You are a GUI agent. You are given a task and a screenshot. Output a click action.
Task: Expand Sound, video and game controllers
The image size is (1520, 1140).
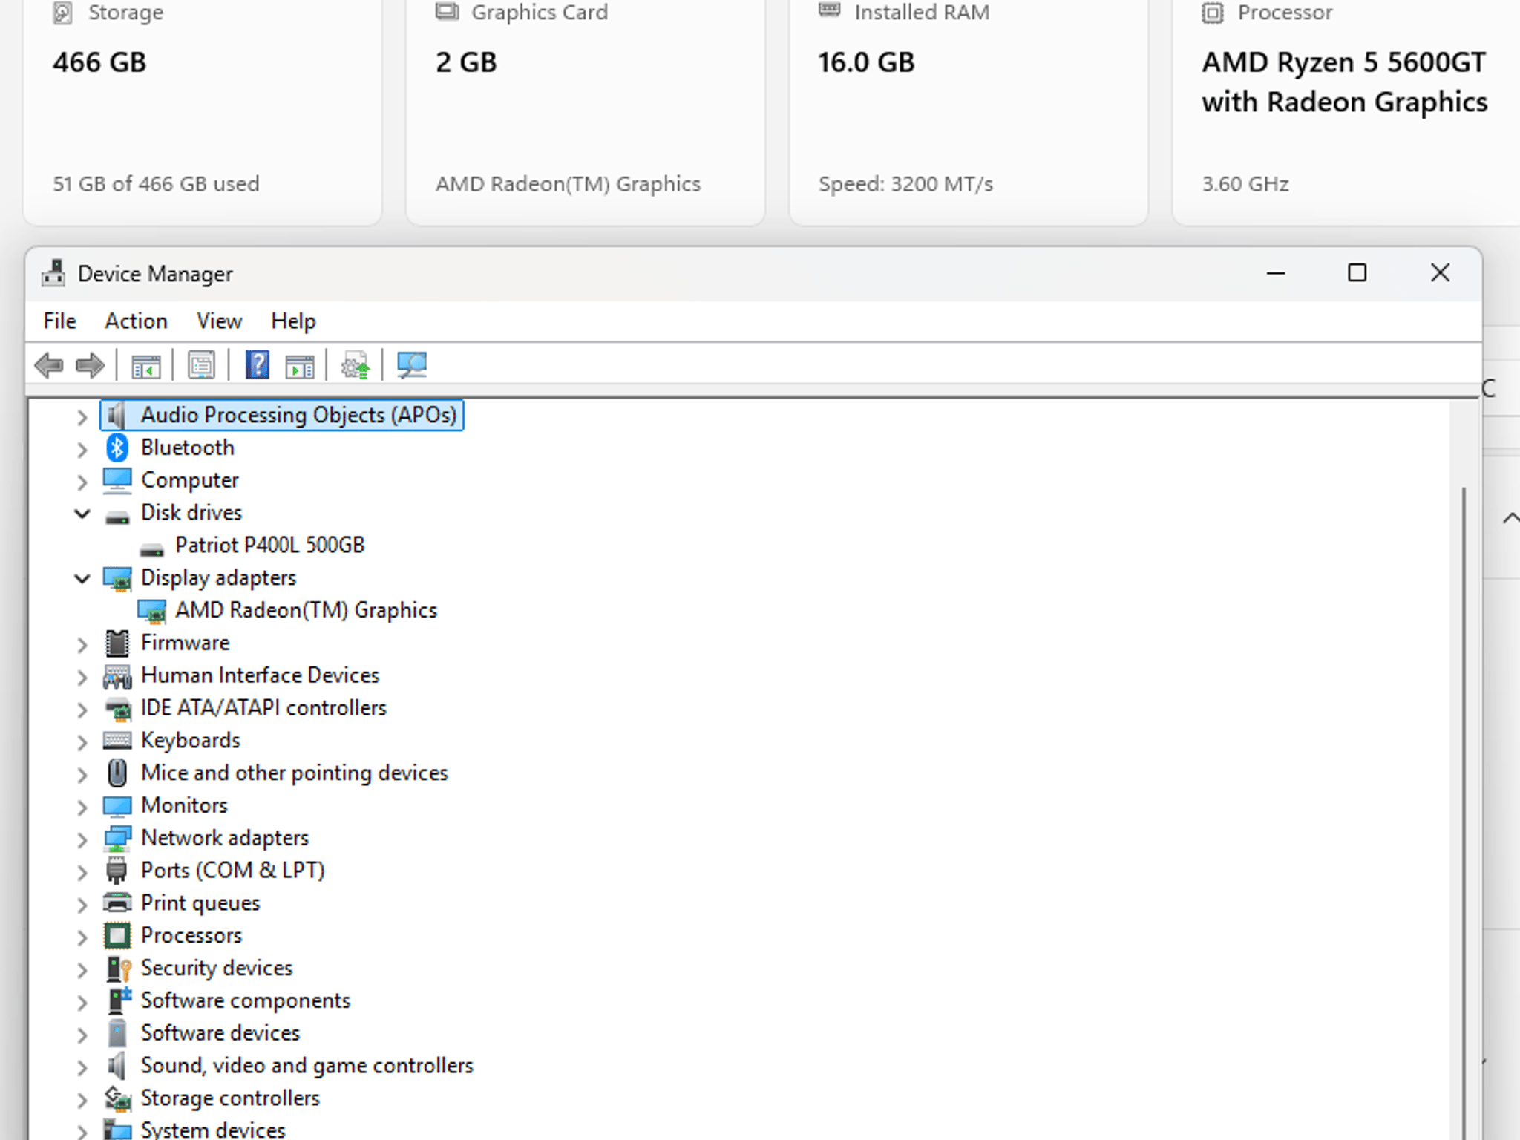(x=82, y=1067)
